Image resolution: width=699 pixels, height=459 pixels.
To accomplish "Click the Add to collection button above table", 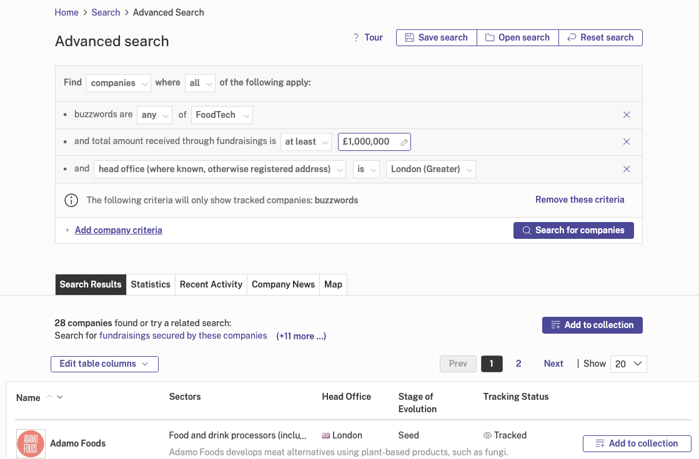I will point(592,325).
